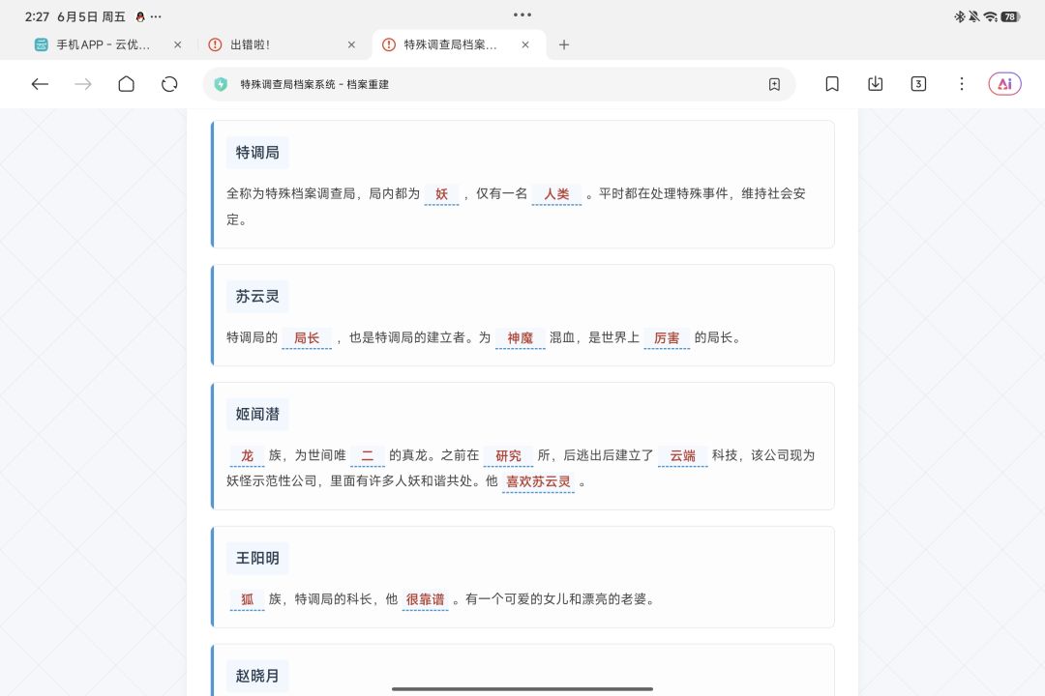Open the downloads icon
Viewport: 1045px width, 696px height.
[x=875, y=84]
